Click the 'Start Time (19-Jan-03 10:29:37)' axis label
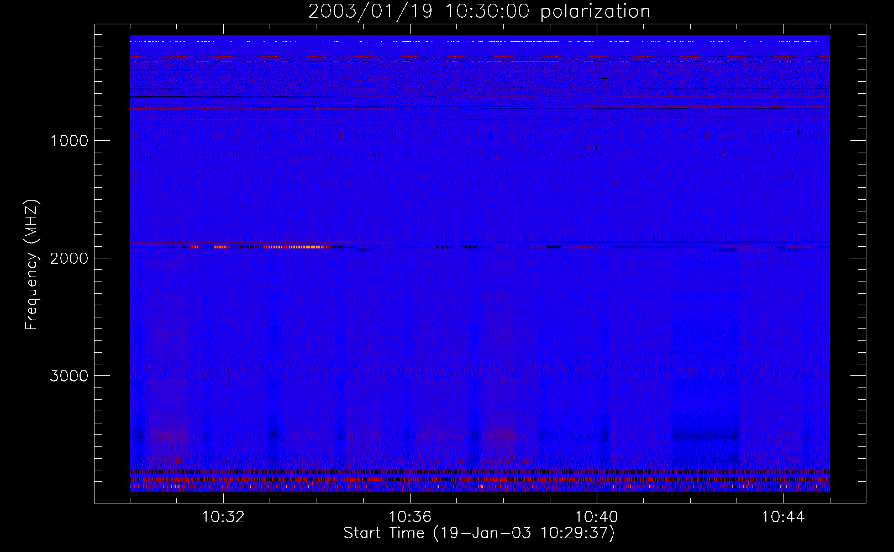Image resolution: width=894 pixels, height=552 pixels. click(x=479, y=533)
